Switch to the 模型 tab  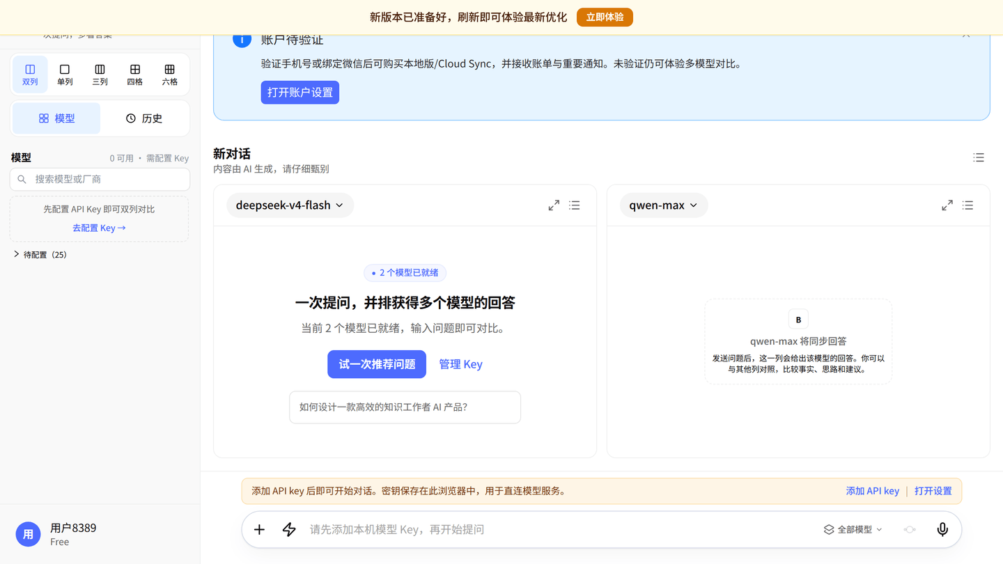click(x=56, y=118)
